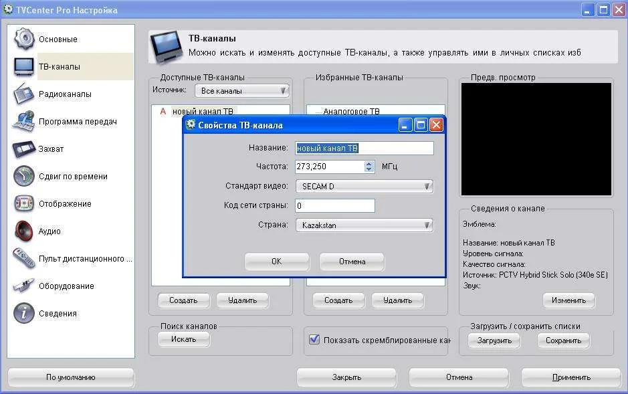The height and width of the screenshot is (394, 628).
Task: Open the Страна Kazakstan dropdown
Action: [x=364, y=225]
